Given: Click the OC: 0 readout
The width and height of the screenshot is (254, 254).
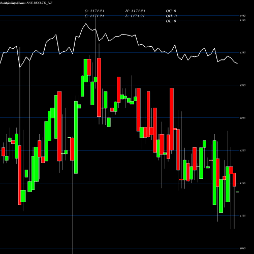Looking at the screenshot, I should tap(171, 11).
